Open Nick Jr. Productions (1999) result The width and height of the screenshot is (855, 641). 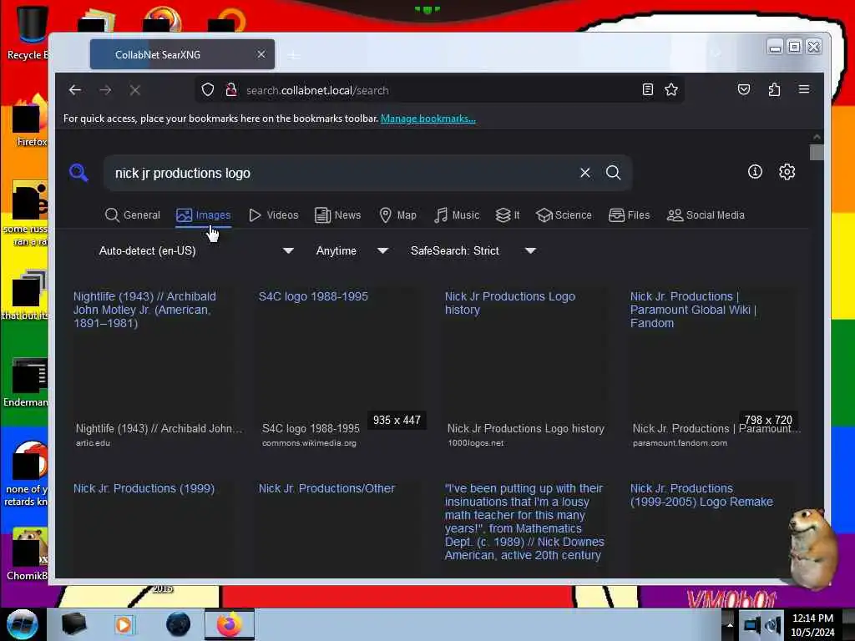[x=144, y=488]
